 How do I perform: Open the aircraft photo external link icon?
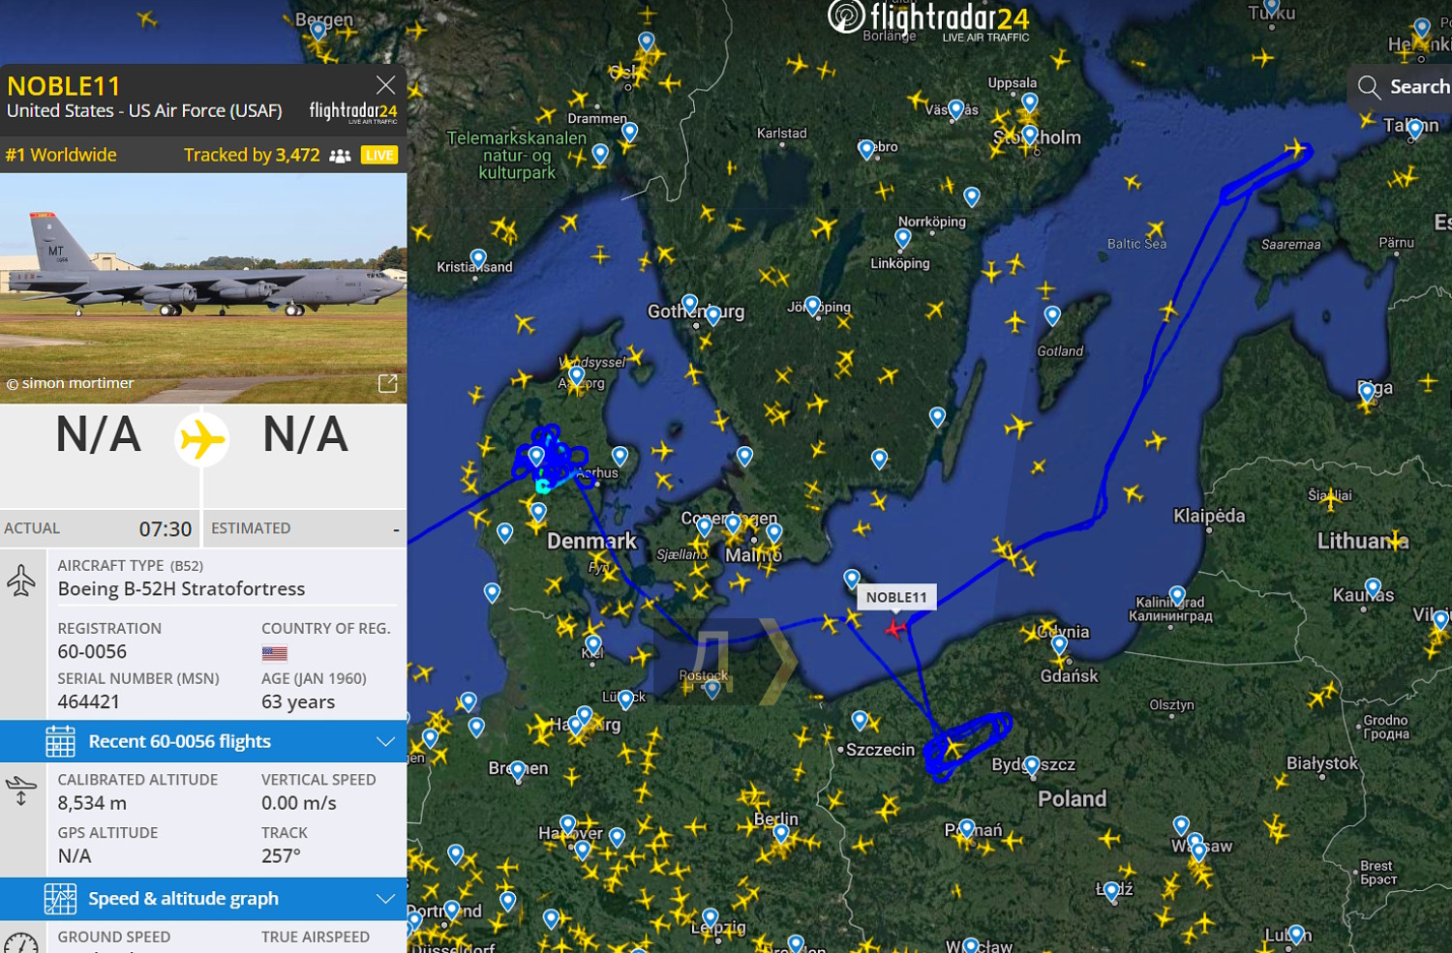click(x=387, y=383)
